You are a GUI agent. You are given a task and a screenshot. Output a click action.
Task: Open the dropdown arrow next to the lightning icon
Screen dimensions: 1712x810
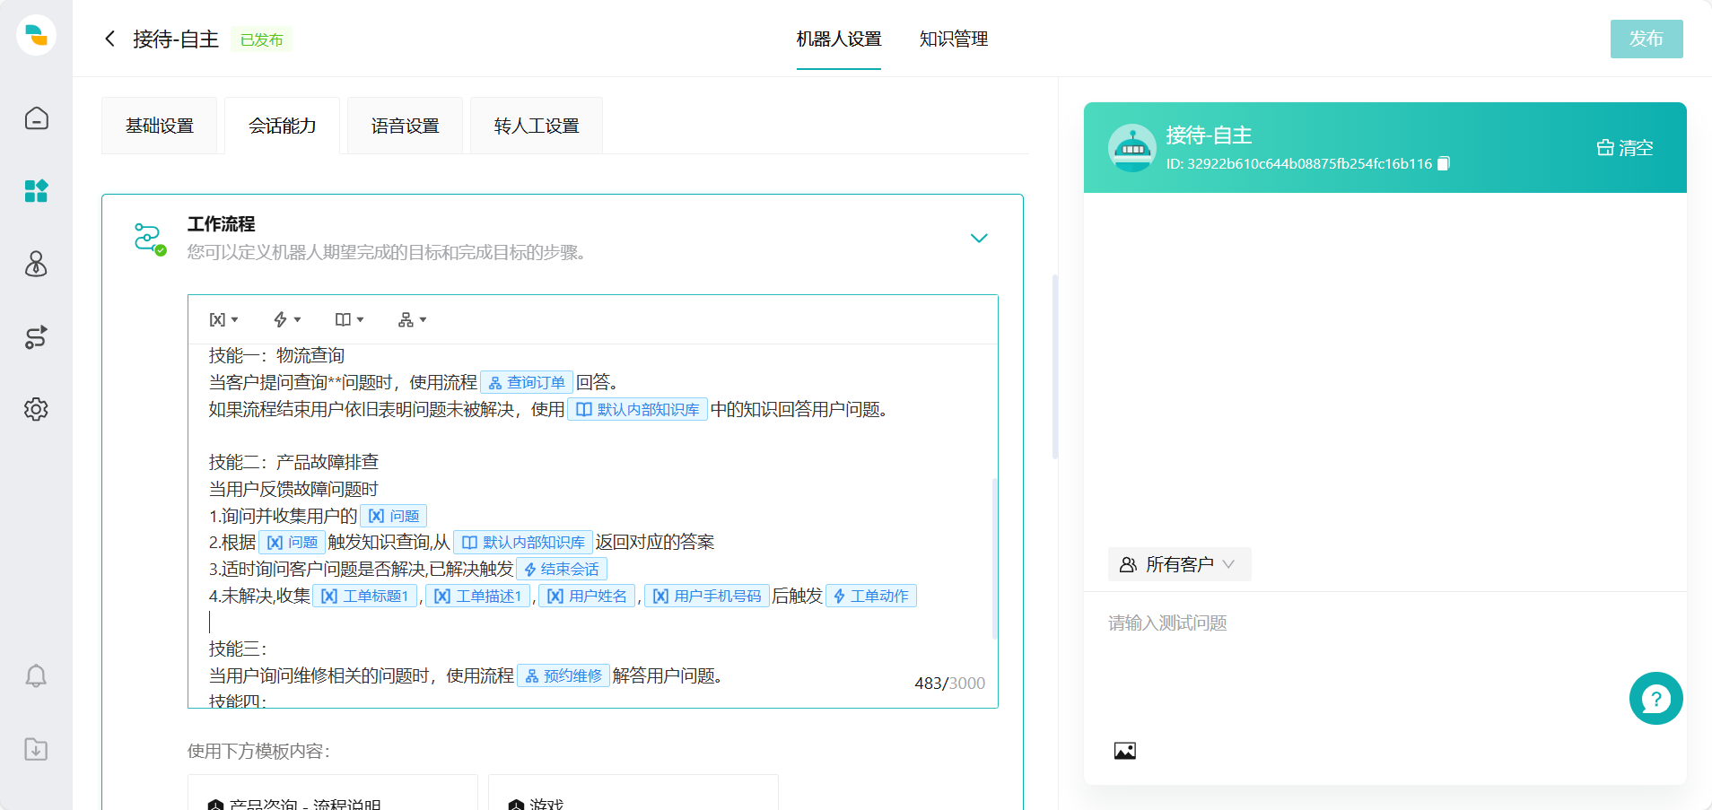tap(296, 319)
